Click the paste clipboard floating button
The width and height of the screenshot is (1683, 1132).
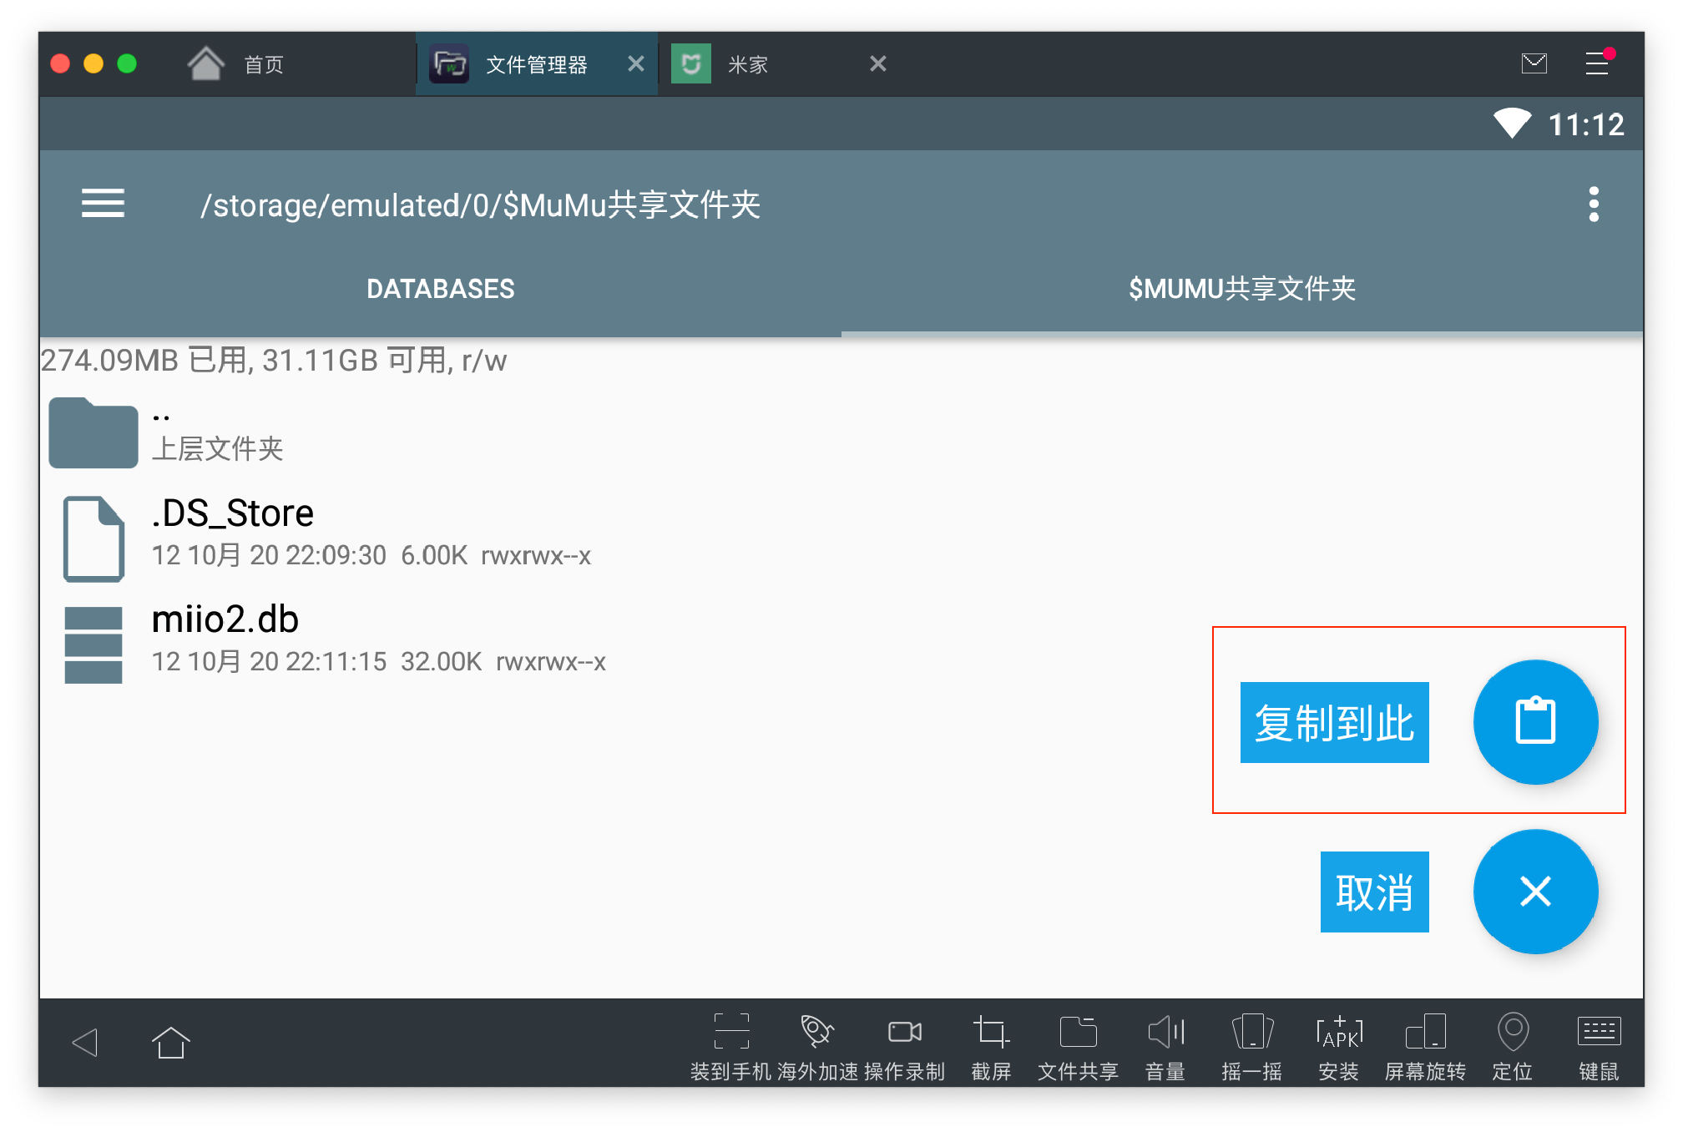[x=1534, y=721]
